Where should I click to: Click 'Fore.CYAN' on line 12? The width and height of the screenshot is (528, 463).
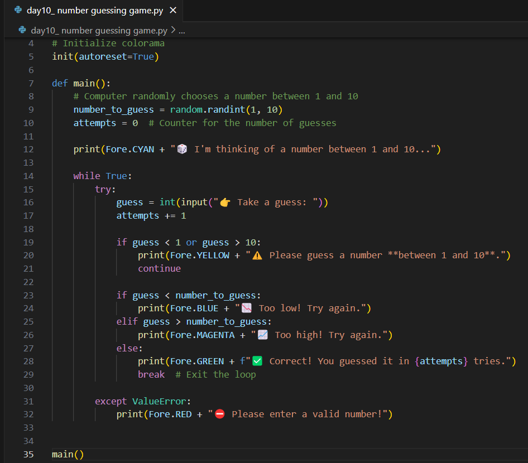tap(130, 149)
